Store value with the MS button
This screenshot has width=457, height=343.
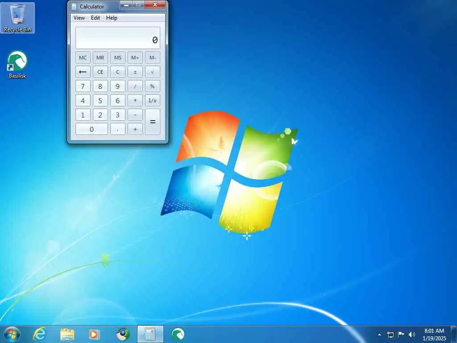coord(118,58)
